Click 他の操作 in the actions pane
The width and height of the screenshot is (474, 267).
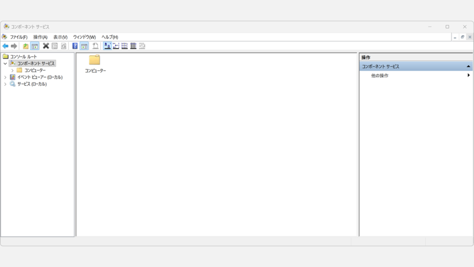(380, 76)
